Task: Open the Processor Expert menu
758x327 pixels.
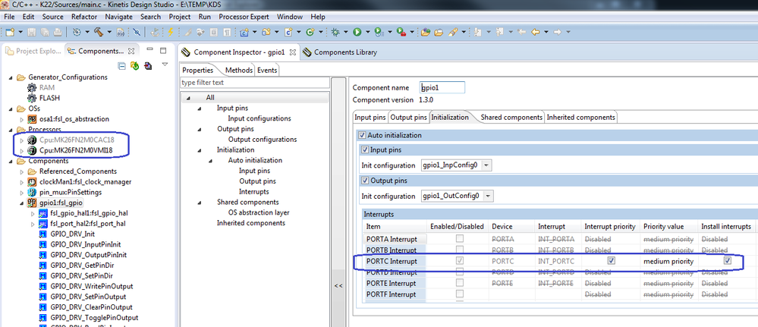Action: 244,16
